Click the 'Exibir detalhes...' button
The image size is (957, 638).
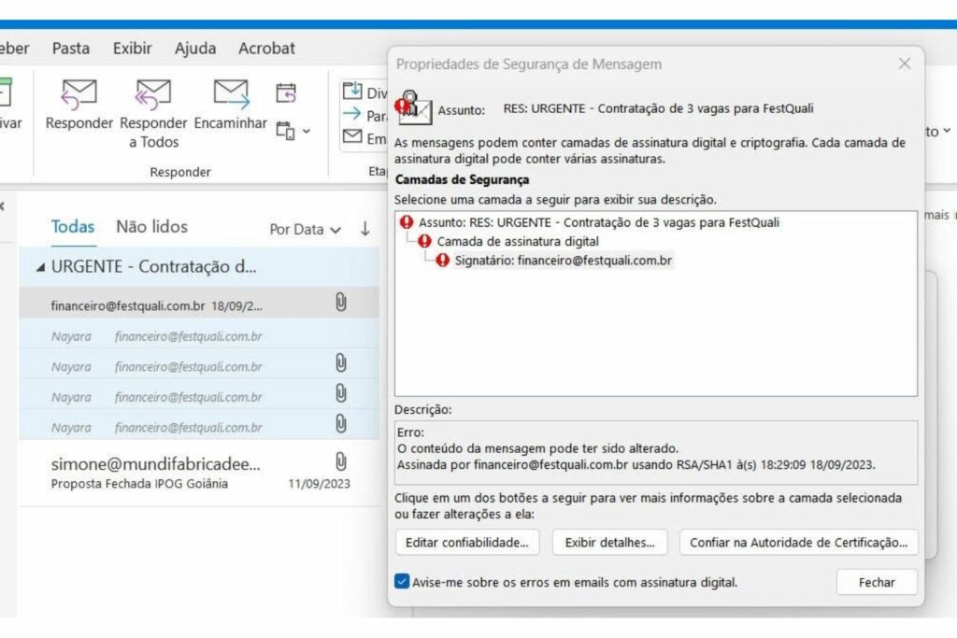tap(609, 542)
